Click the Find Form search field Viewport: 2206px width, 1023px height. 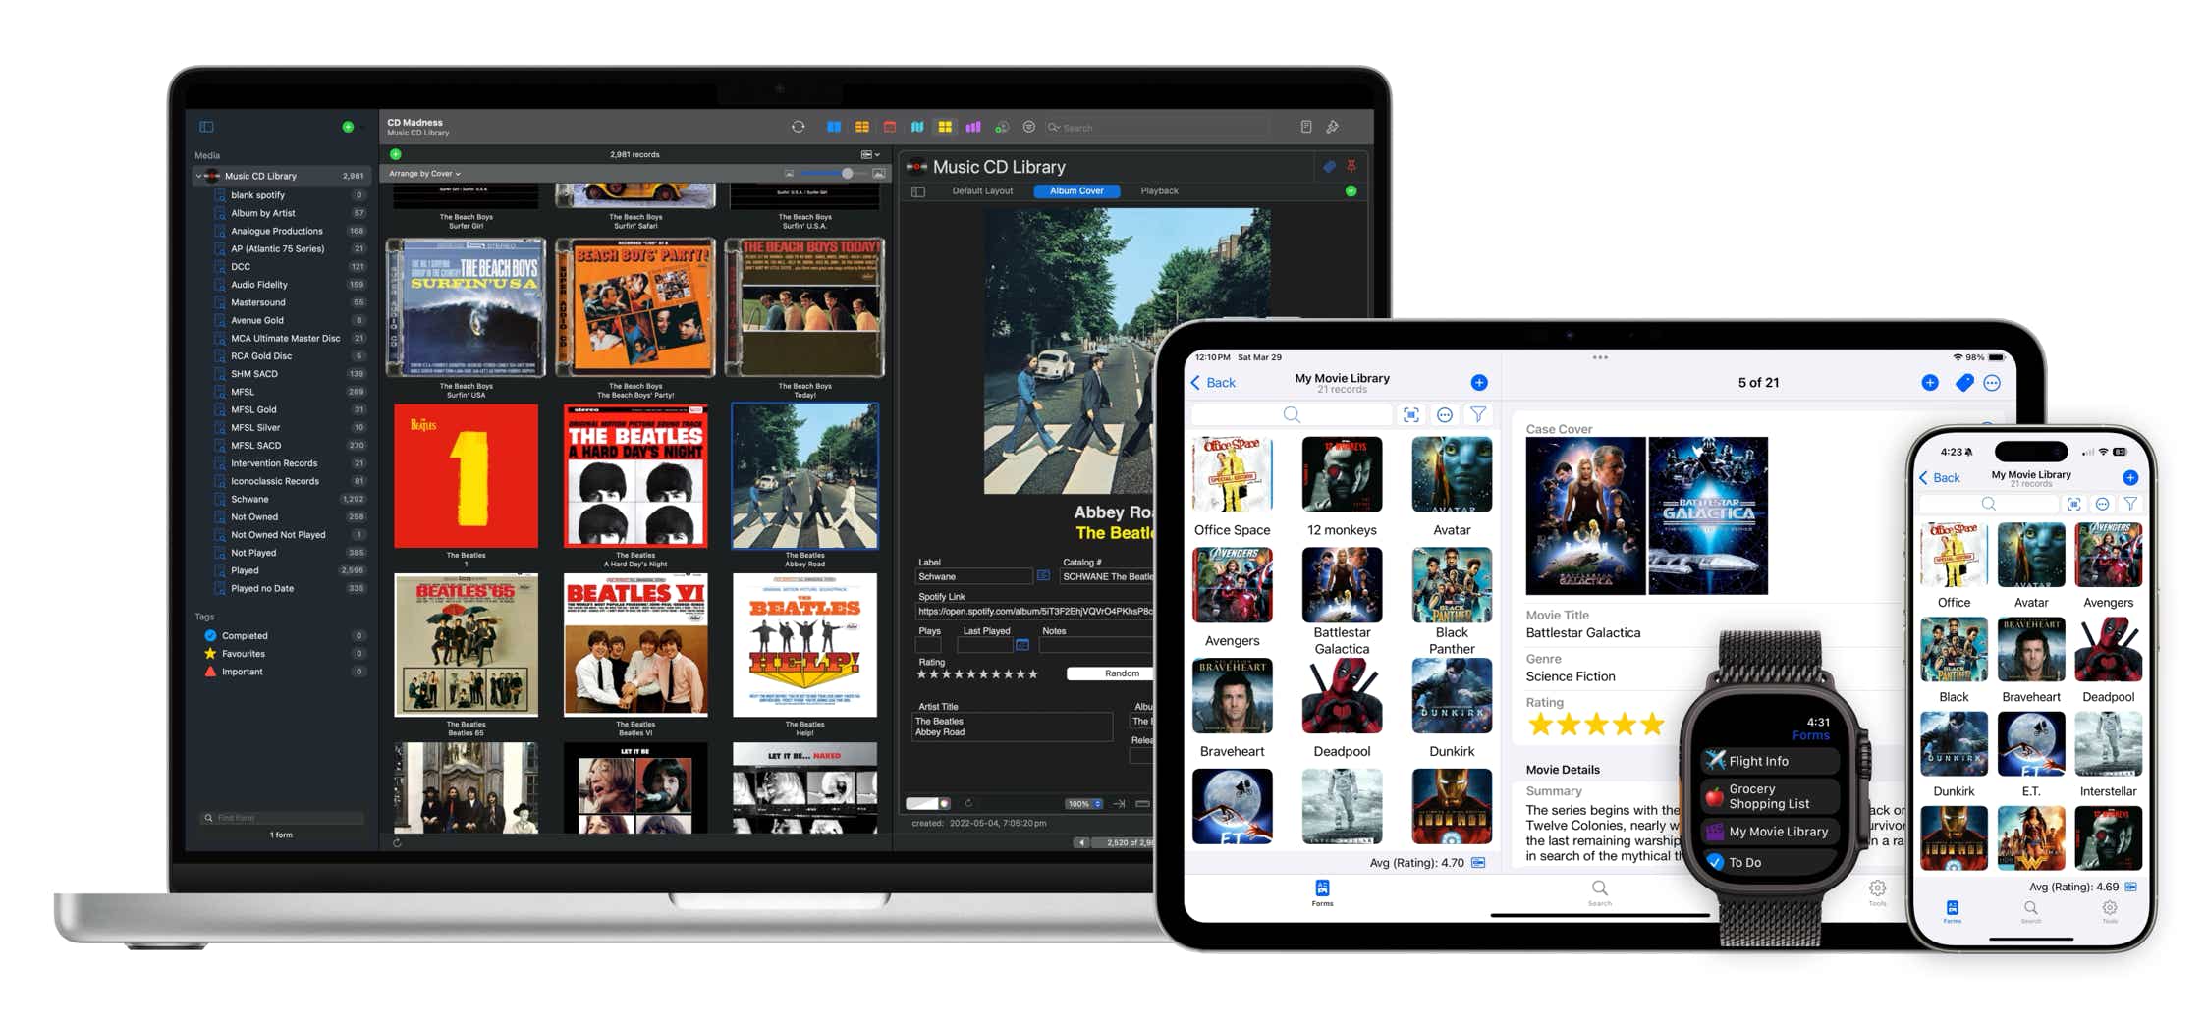tap(281, 817)
